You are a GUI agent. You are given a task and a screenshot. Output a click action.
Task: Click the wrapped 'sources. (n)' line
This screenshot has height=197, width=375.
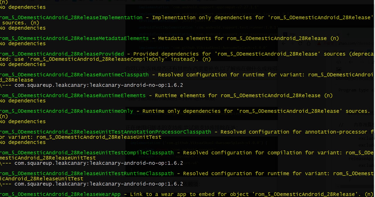click(x=20, y=23)
